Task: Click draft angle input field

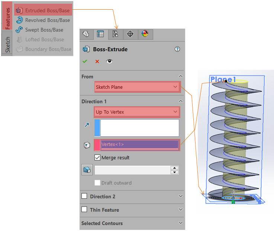Action: 132,170
